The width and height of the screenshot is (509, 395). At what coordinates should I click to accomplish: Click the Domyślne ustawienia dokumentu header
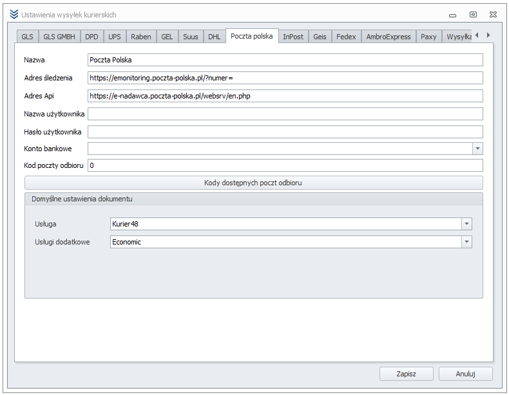click(253, 199)
